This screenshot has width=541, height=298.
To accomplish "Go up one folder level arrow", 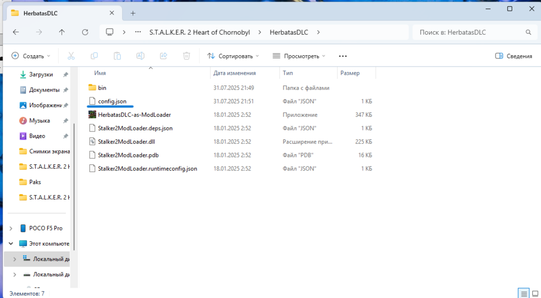I will 62,32.
